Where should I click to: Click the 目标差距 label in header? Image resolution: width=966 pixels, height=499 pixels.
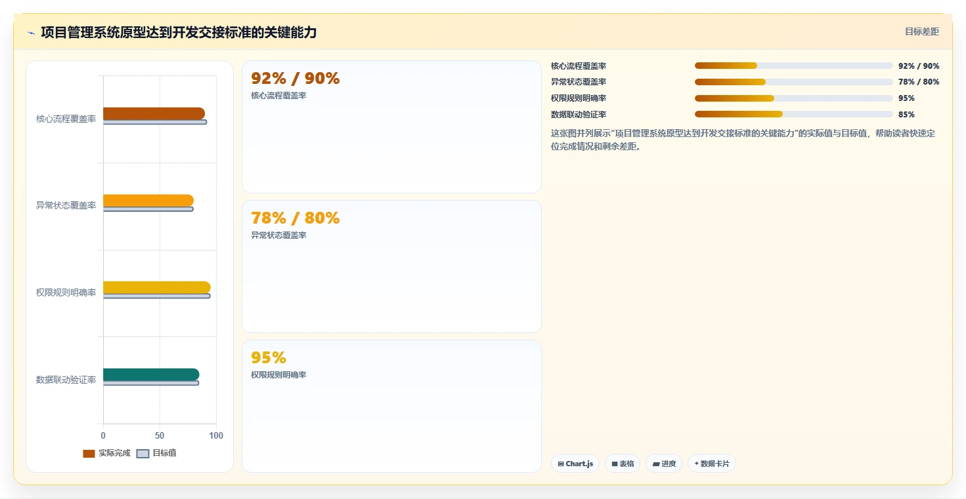tap(922, 31)
